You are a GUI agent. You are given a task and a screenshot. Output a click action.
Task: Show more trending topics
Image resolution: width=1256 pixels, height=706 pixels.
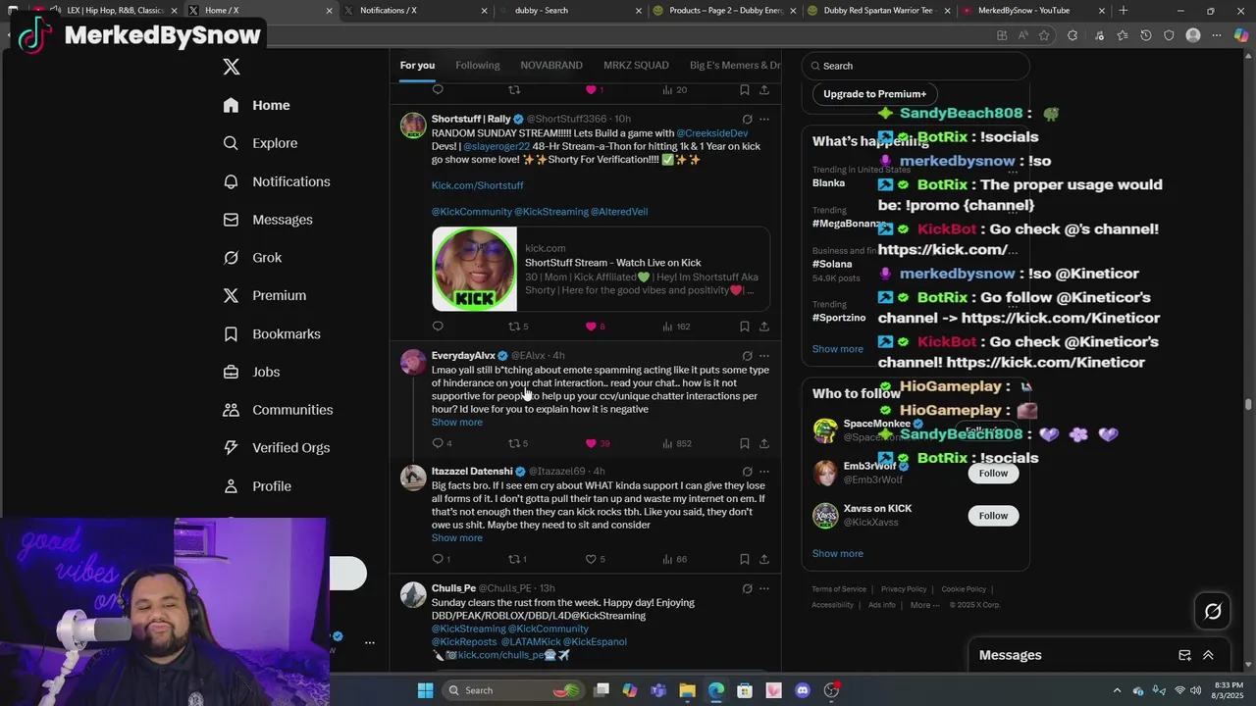pyautogui.click(x=837, y=349)
